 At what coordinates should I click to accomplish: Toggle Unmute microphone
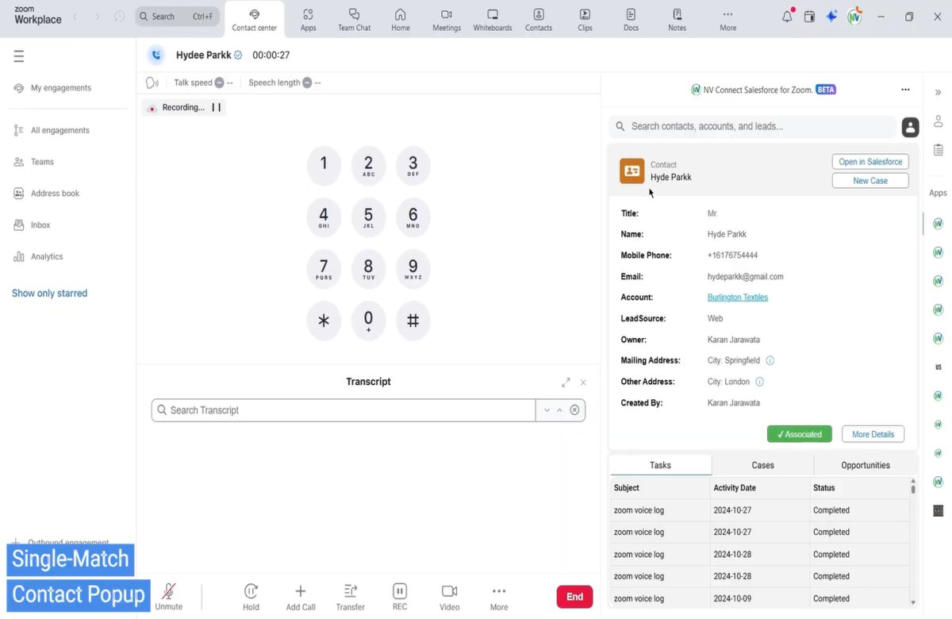point(169,591)
